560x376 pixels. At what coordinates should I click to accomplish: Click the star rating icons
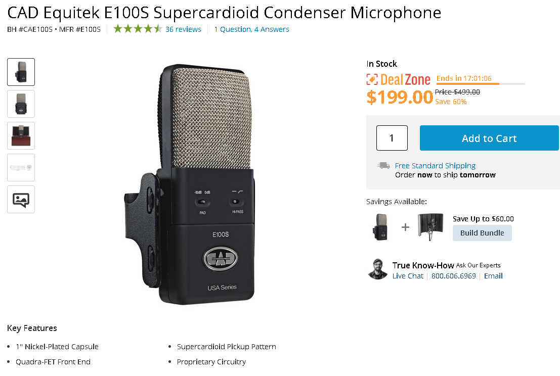(x=138, y=29)
